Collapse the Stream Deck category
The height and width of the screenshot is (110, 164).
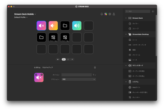pyautogui.click(x=126, y=18)
